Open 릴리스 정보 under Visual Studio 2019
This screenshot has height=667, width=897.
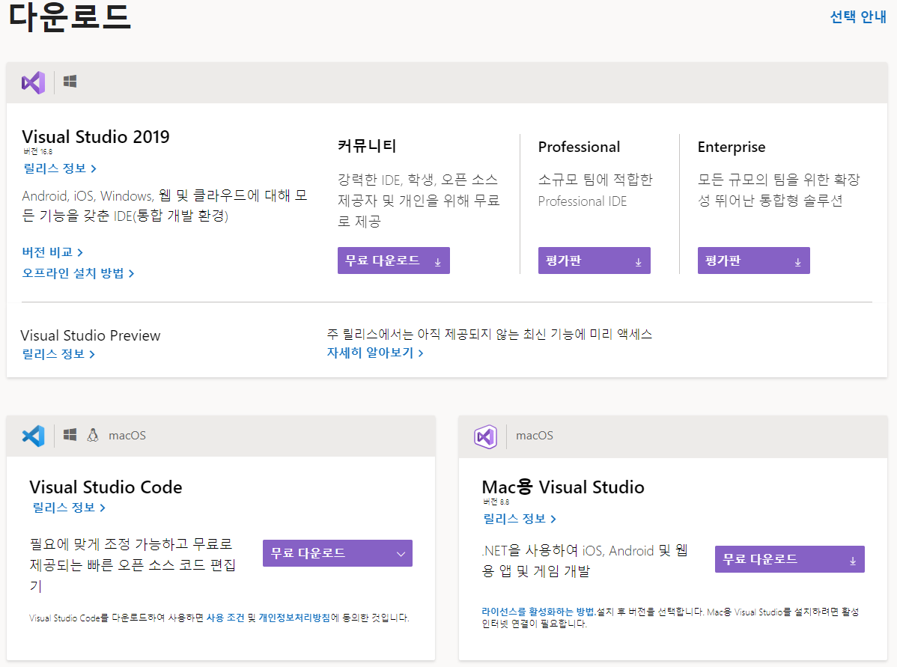click(59, 168)
